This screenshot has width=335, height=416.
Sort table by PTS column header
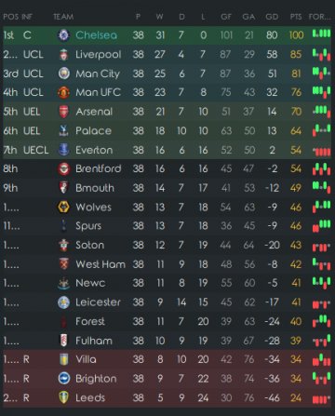296,17
